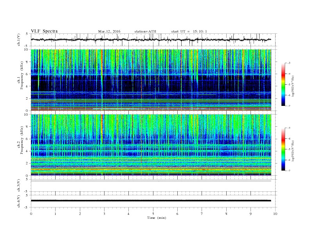Click time axis tick label "4"
Image resolution: width=310 pixels, height=240 pixels.
pyautogui.click(x=128, y=214)
